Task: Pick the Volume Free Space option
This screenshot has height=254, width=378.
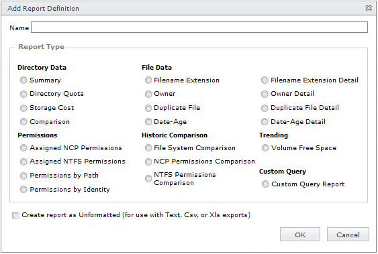Action: click(x=265, y=147)
